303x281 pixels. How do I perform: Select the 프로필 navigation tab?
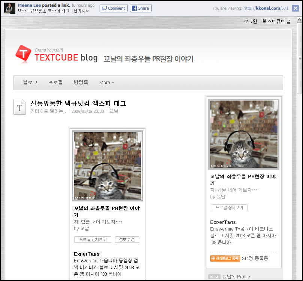tap(56, 83)
